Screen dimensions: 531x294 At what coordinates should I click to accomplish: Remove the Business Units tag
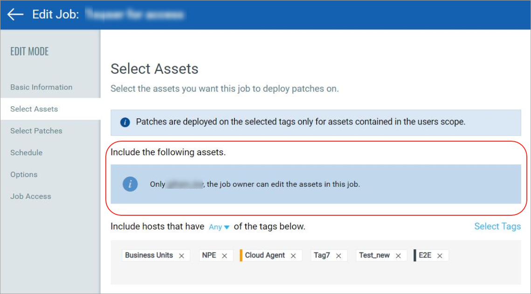click(x=182, y=255)
